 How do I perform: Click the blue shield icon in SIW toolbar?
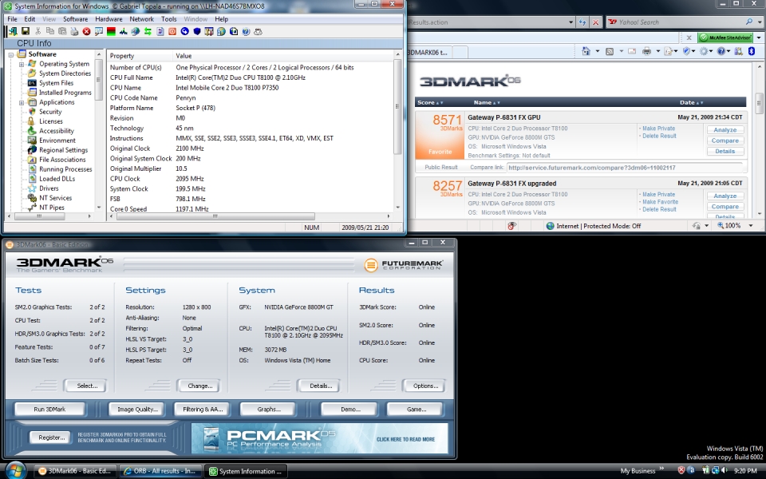pyautogui.click(x=197, y=31)
